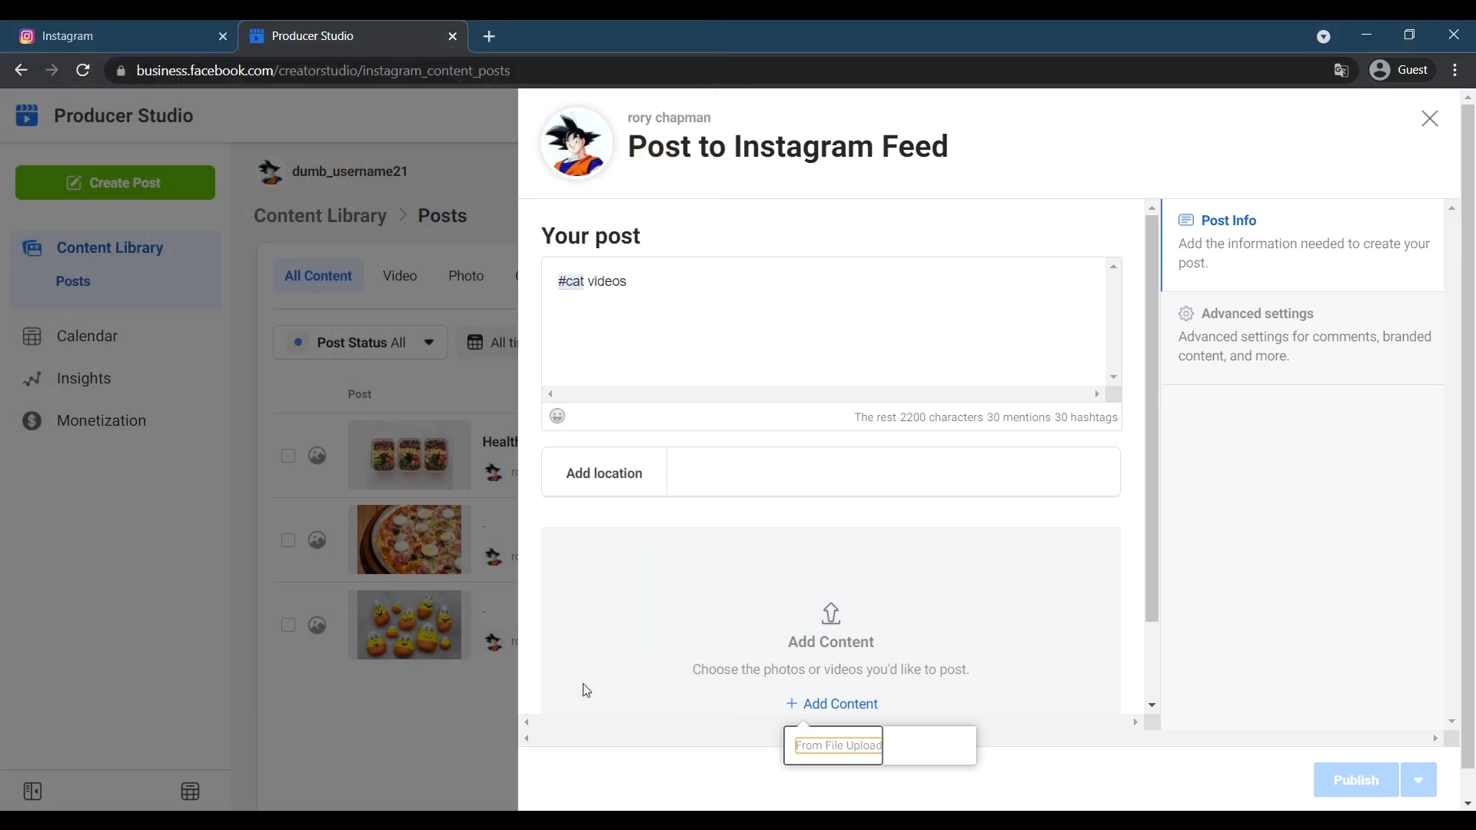Viewport: 1476px width, 830px height.
Task: Click the Add location input field
Action: (892, 473)
